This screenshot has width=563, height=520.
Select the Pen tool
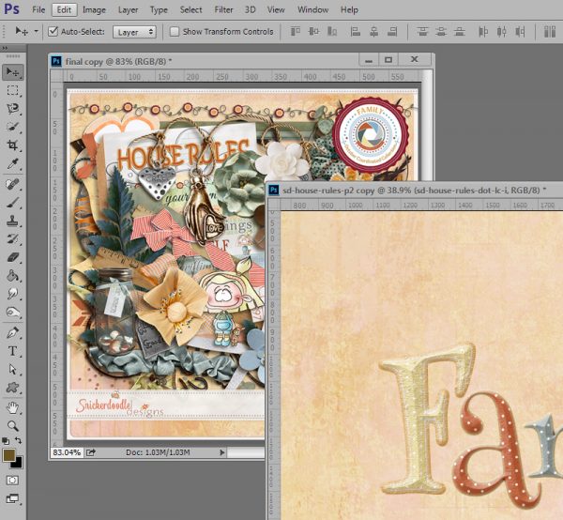point(13,333)
